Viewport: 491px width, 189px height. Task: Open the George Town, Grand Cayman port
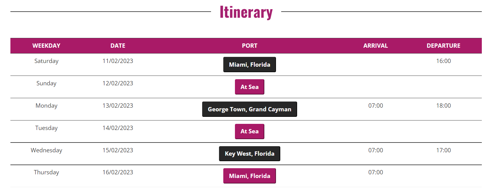pyautogui.click(x=249, y=109)
